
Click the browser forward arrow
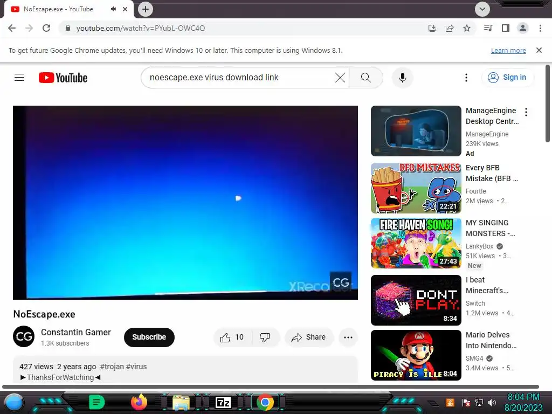click(x=29, y=28)
